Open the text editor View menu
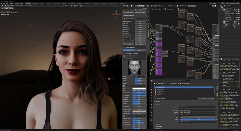This screenshot has height=131, width=241. click(x=225, y=59)
